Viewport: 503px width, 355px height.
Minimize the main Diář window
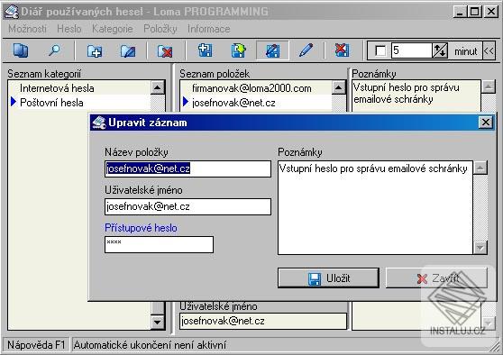[460, 12]
